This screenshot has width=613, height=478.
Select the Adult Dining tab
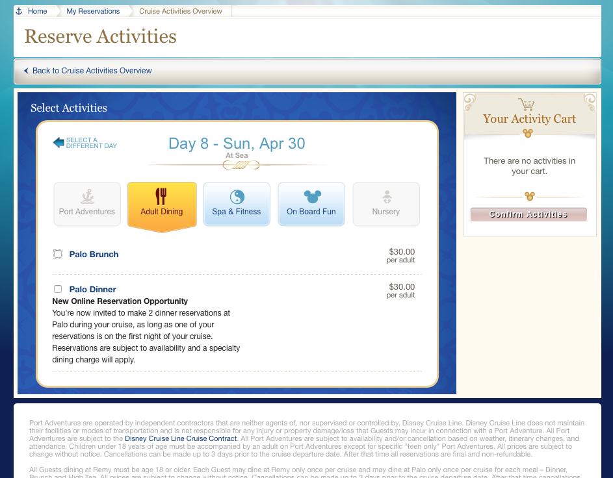coord(162,206)
